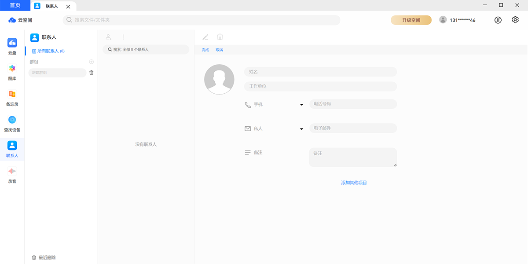Click the contact avatar placeholder image
Screen dimensions: 528x264
(219, 80)
